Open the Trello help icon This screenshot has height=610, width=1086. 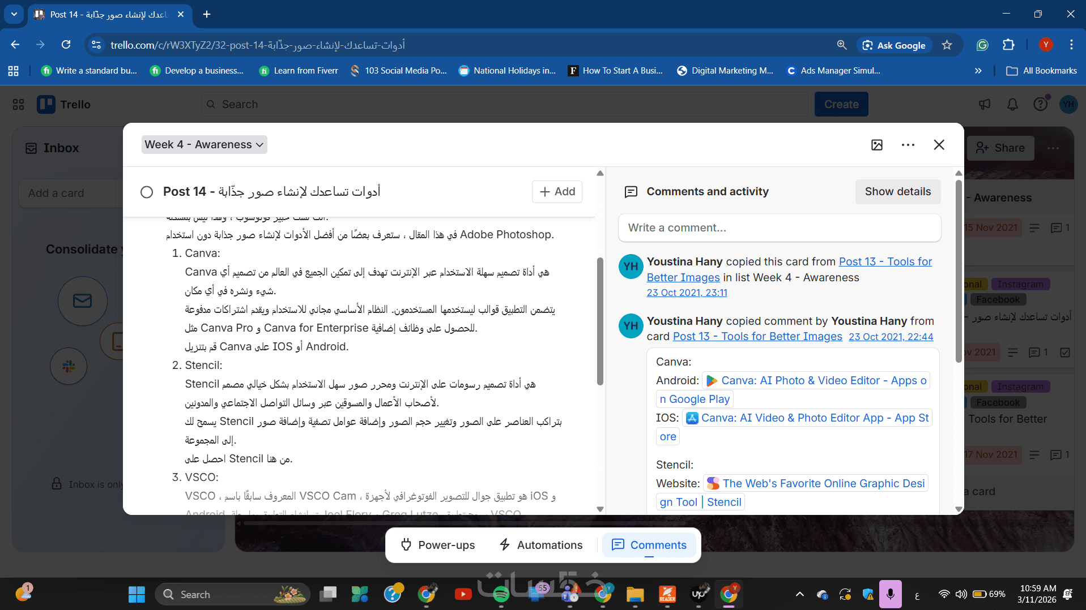pos(1040,105)
